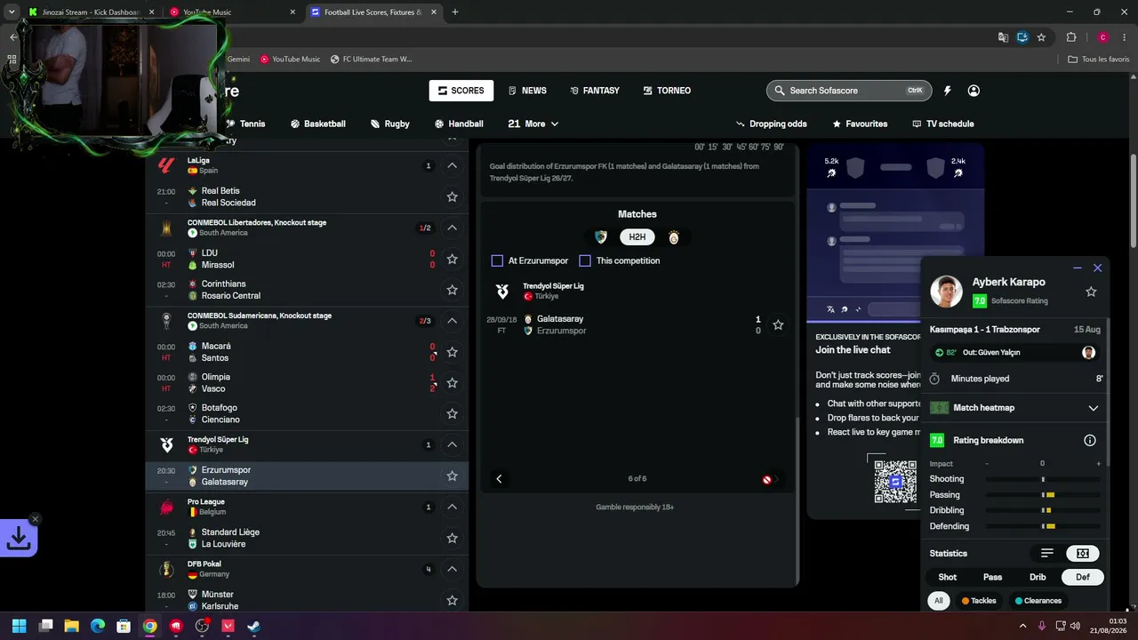
Task: Favourite the Botafogo vs Cienciano match
Action: (452, 413)
